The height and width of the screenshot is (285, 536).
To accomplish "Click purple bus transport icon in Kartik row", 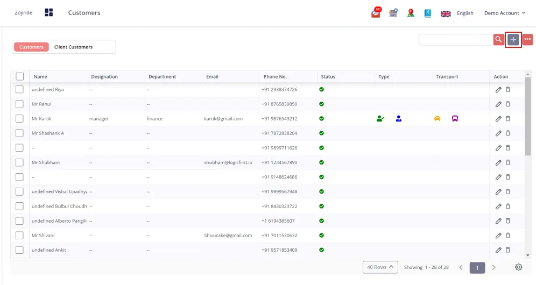I will click(455, 119).
